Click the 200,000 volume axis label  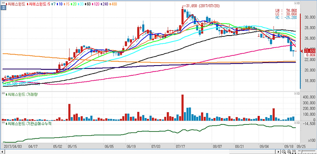click(309, 109)
